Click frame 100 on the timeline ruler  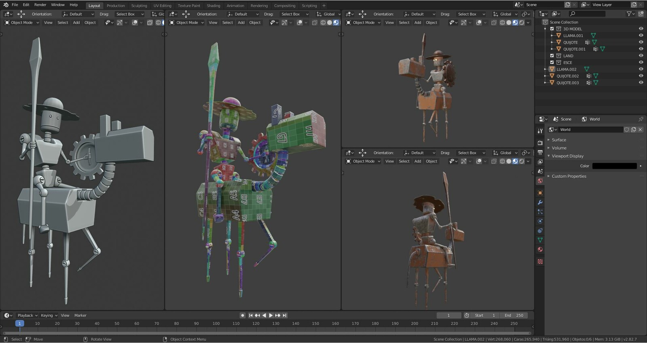(x=216, y=324)
